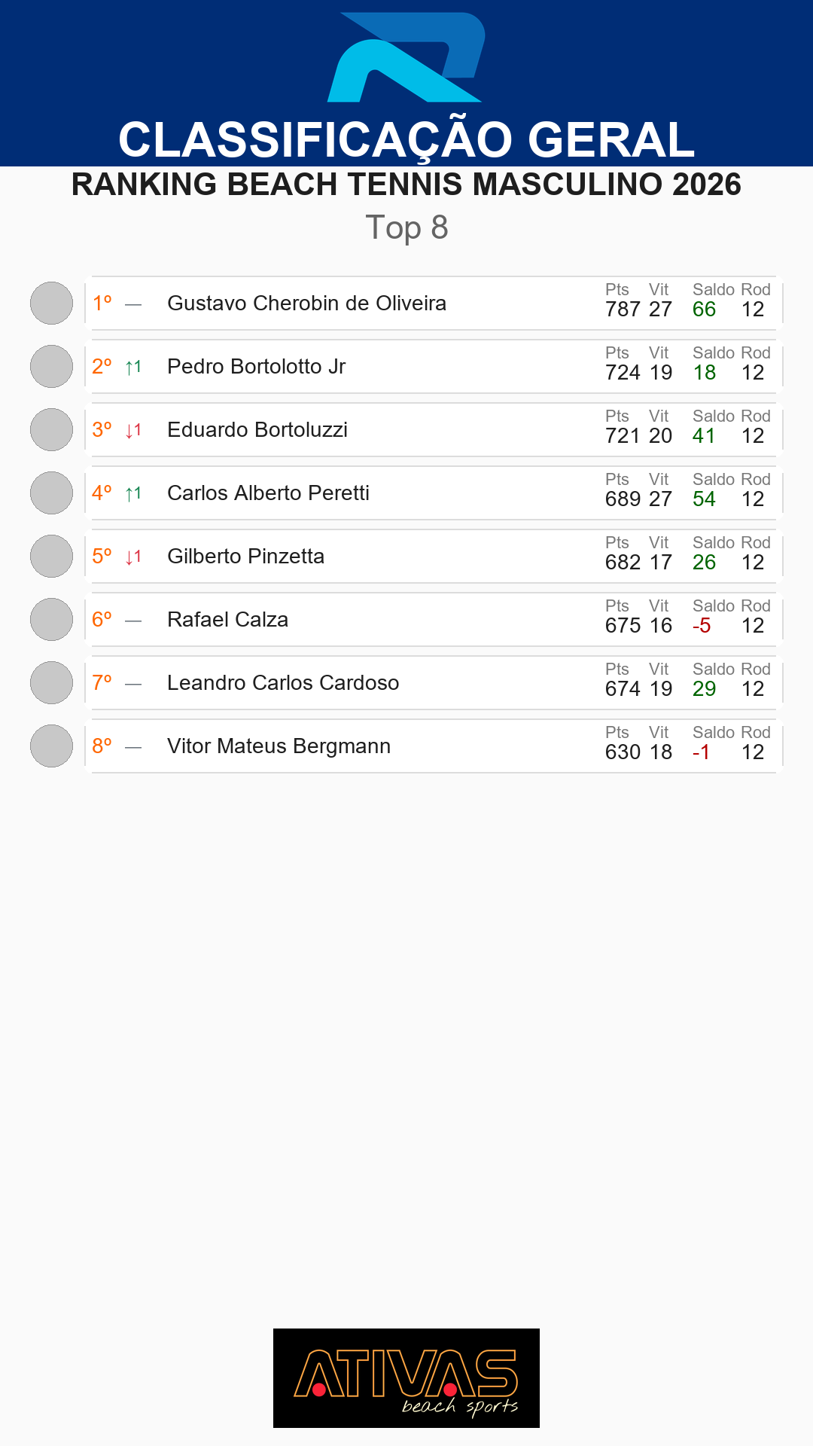
Task: Click the Classificação Geral heading
Action: point(406,140)
